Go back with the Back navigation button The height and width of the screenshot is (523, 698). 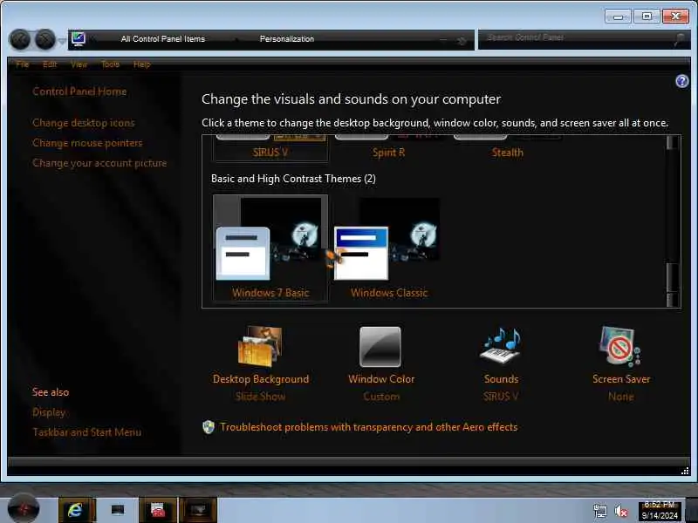(19, 40)
